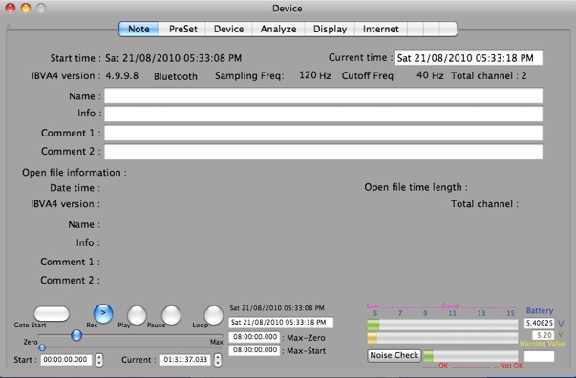576x378 pixels.
Task: Focus the Comment 2 field
Action: 323,152
